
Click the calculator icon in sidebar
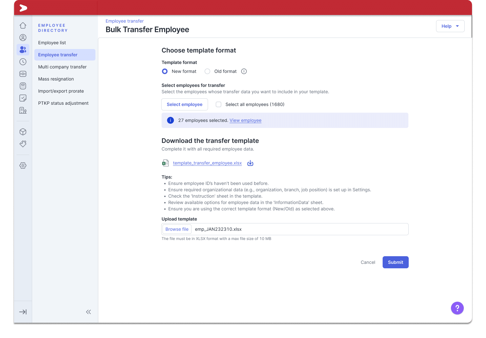click(23, 86)
